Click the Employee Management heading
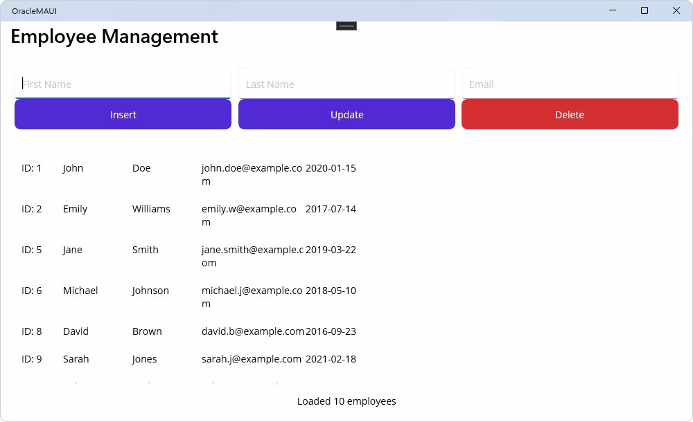Image resolution: width=693 pixels, height=422 pixels. click(x=113, y=36)
